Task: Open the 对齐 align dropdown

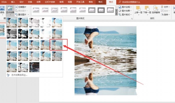Action: click(x=165, y=7)
